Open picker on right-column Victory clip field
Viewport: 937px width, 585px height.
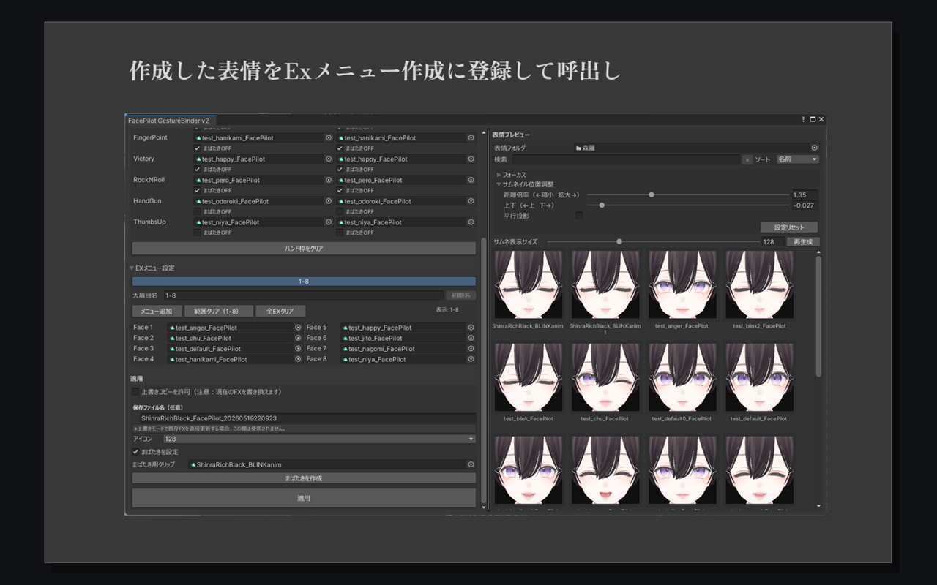point(471,159)
